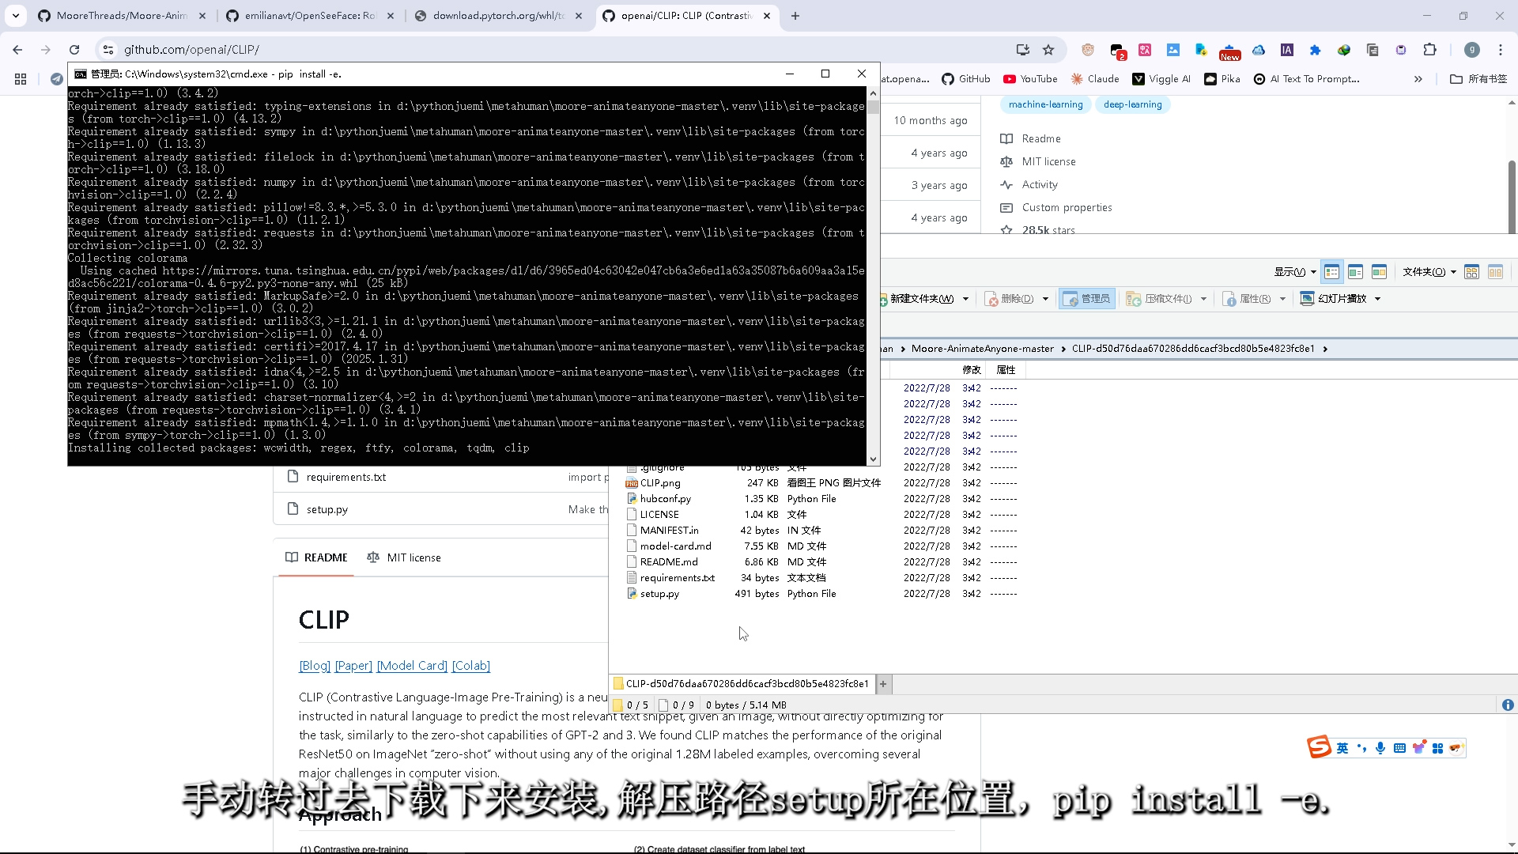This screenshot has height=854, width=1518.
Task: Open the 文件夹(O) folder dropdown
Action: click(x=1429, y=272)
